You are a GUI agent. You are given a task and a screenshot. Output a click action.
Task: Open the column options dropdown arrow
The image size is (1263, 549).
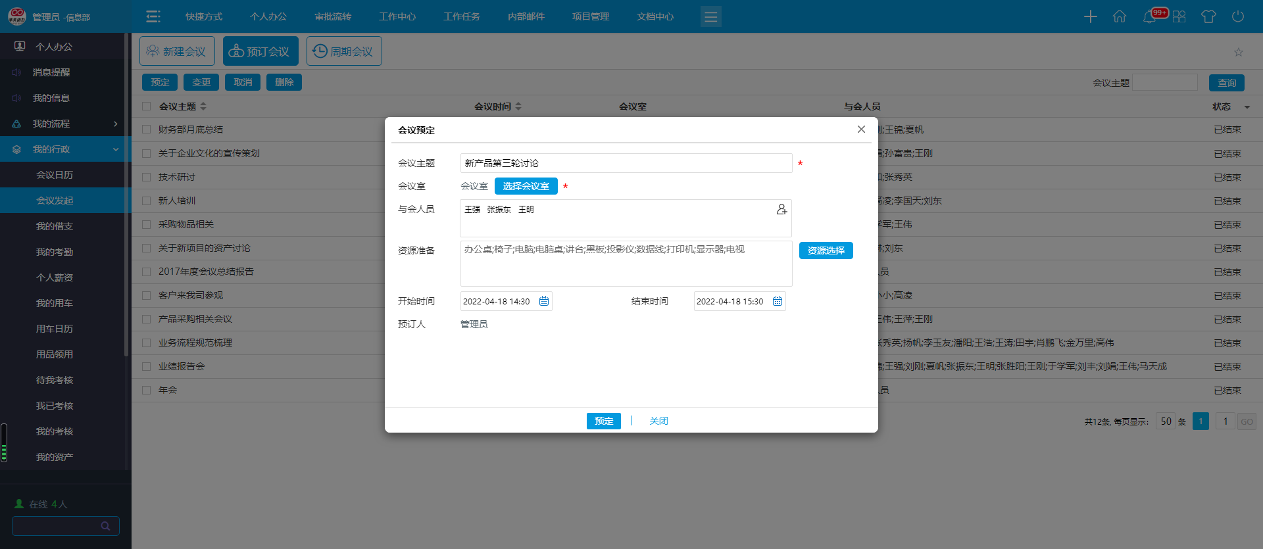(x=1247, y=107)
